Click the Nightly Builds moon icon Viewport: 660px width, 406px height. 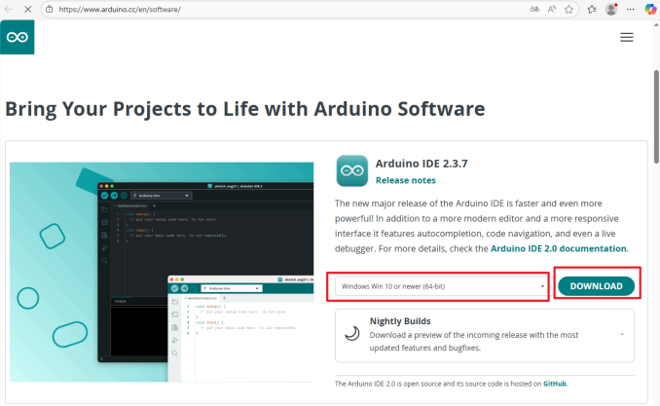pos(351,334)
